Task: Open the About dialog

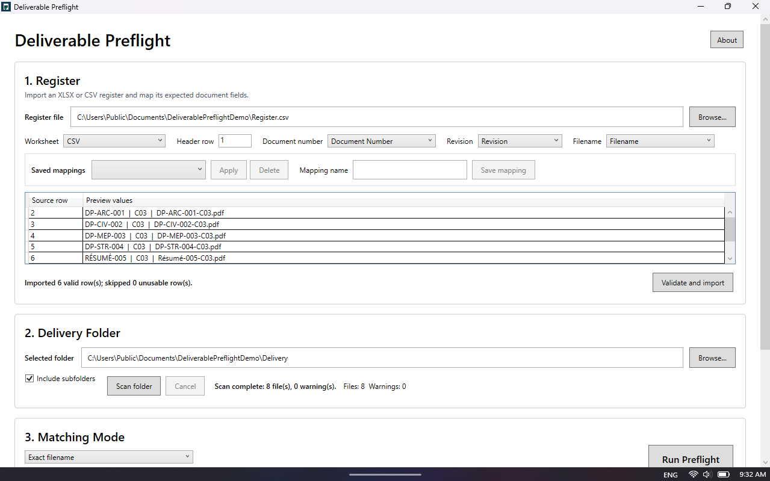Action: tap(727, 40)
